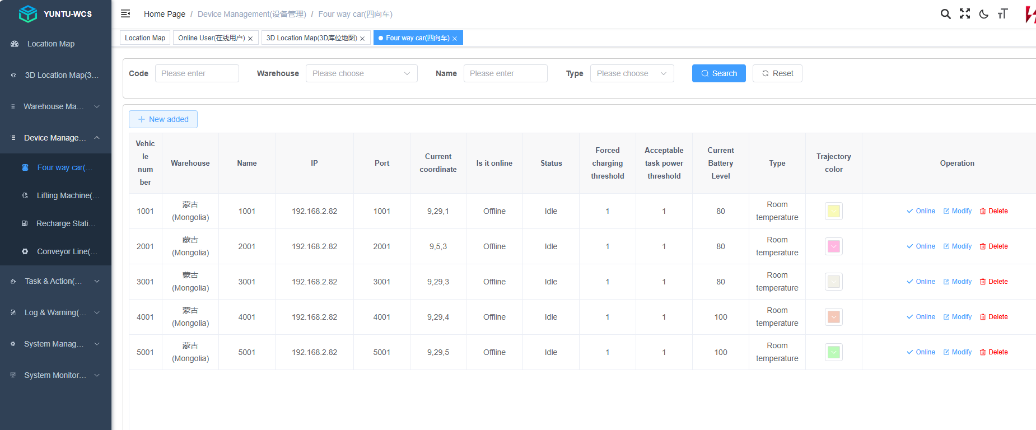This screenshot has width=1036, height=430.
Task: Collapse Device Management submenu
Action: coord(97,138)
